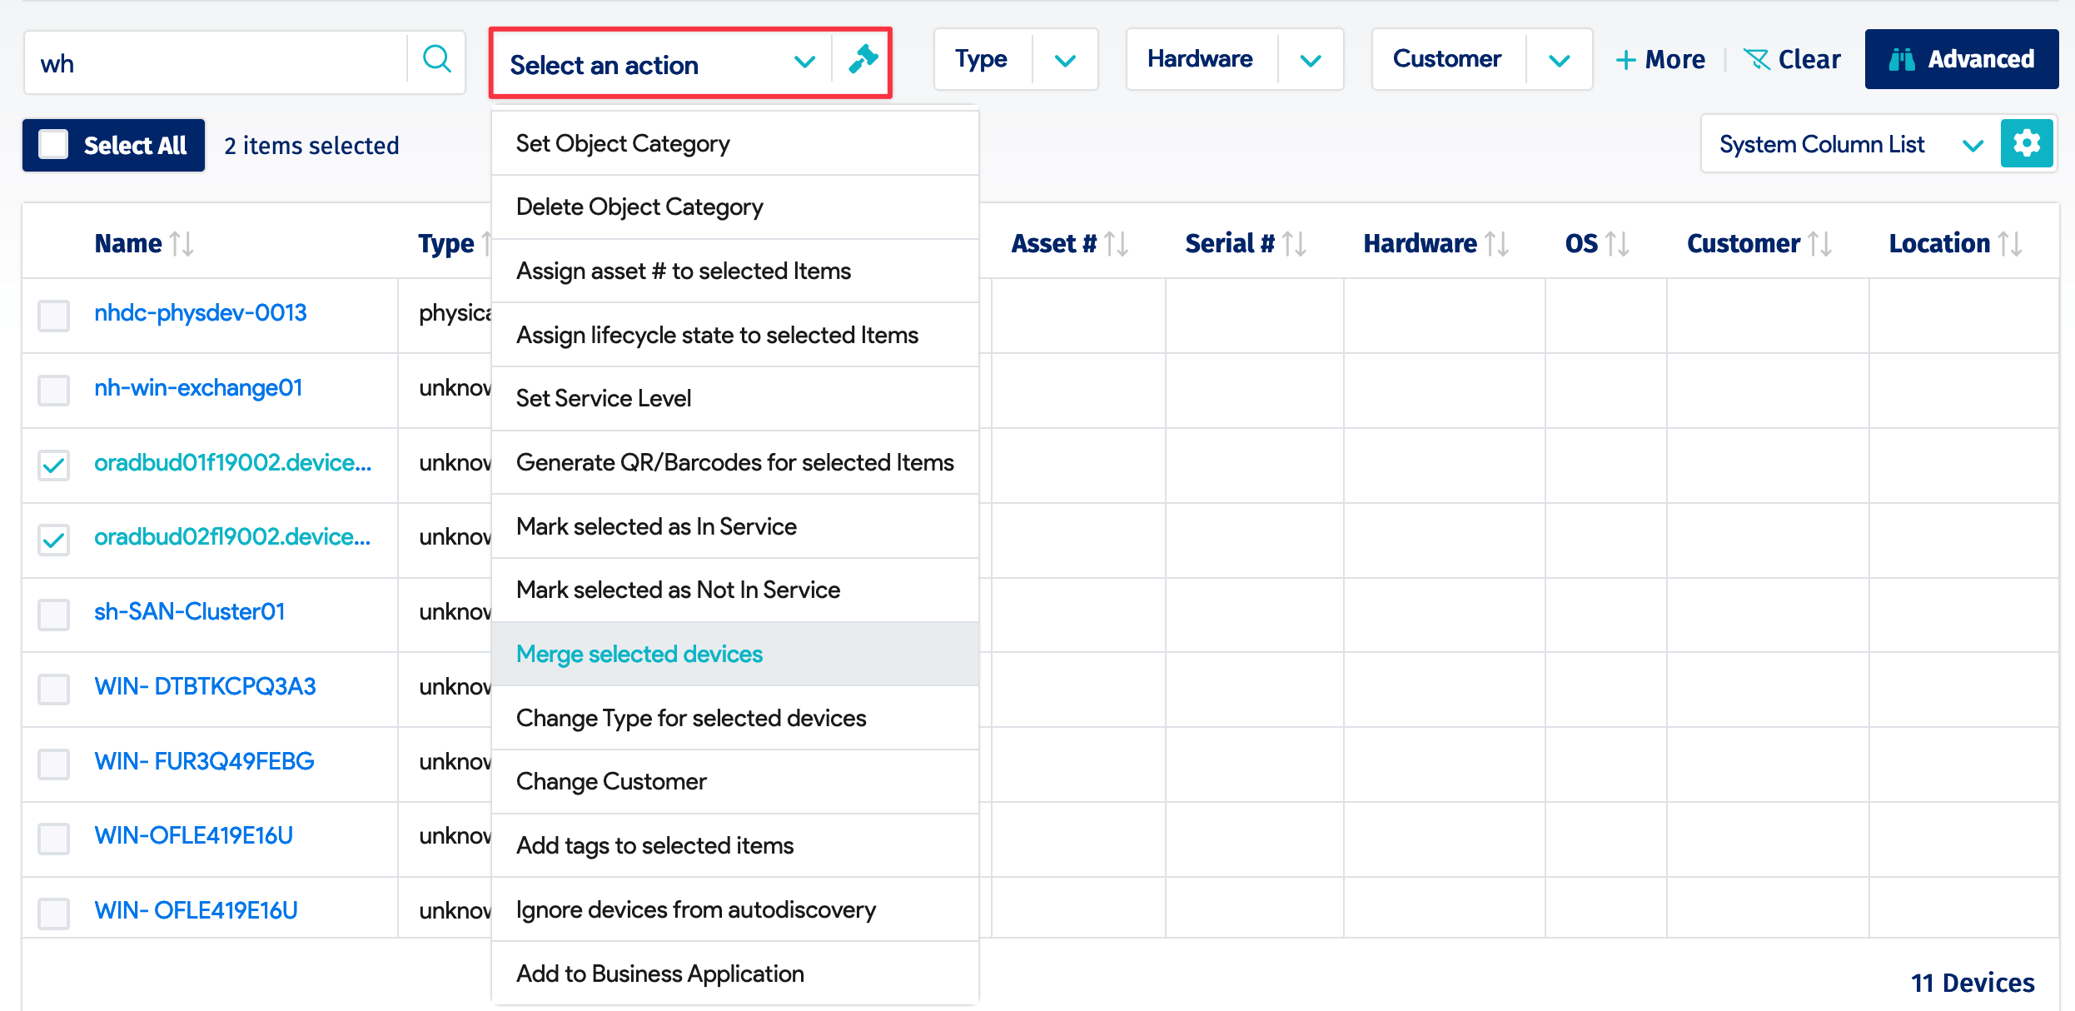Uncheck the oradbud01f19002 row checkbox
2075x1011 pixels.
(54, 465)
